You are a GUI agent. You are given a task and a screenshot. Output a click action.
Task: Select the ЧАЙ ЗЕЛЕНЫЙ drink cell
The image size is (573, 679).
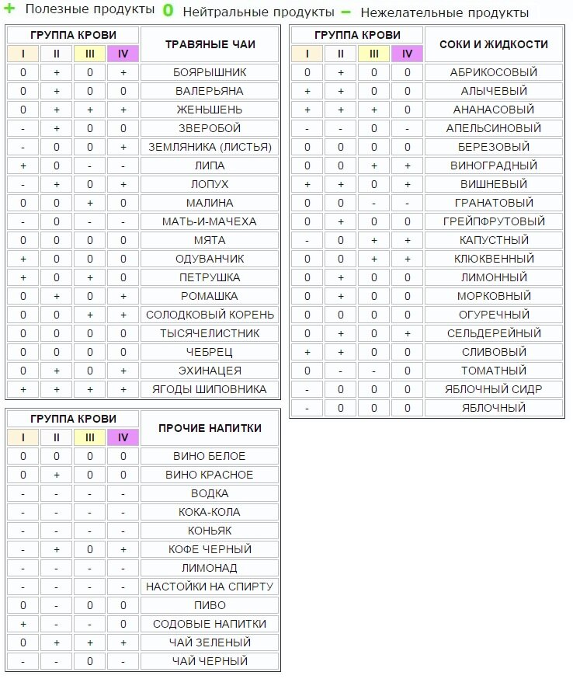tap(210, 642)
